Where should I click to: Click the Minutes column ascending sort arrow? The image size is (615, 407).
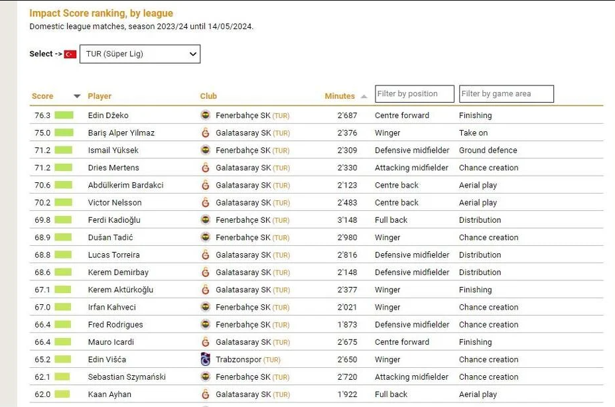[364, 97]
